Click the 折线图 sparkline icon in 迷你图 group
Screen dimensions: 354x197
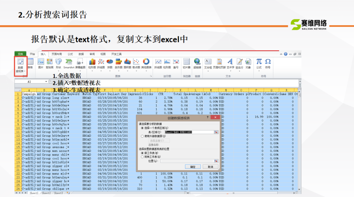click(x=158, y=62)
